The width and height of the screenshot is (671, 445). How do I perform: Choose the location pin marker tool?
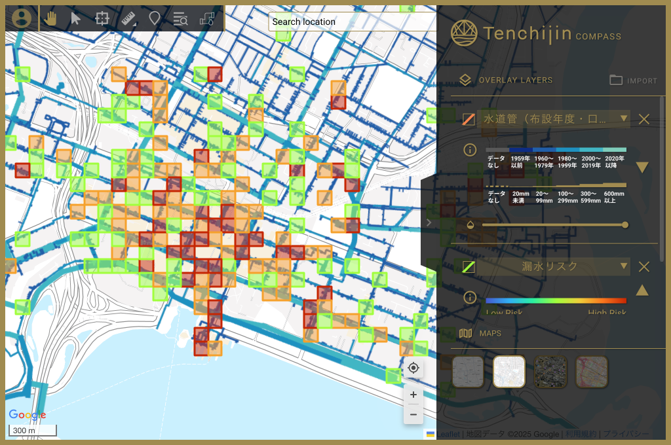click(x=154, y=18)
